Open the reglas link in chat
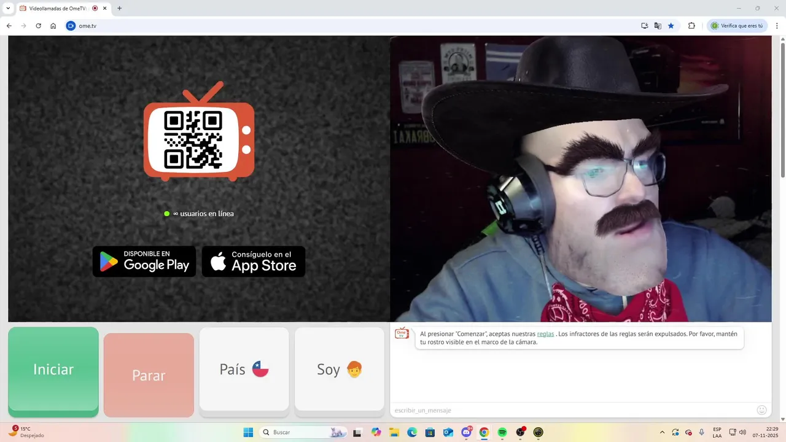 tap(545, 333)
